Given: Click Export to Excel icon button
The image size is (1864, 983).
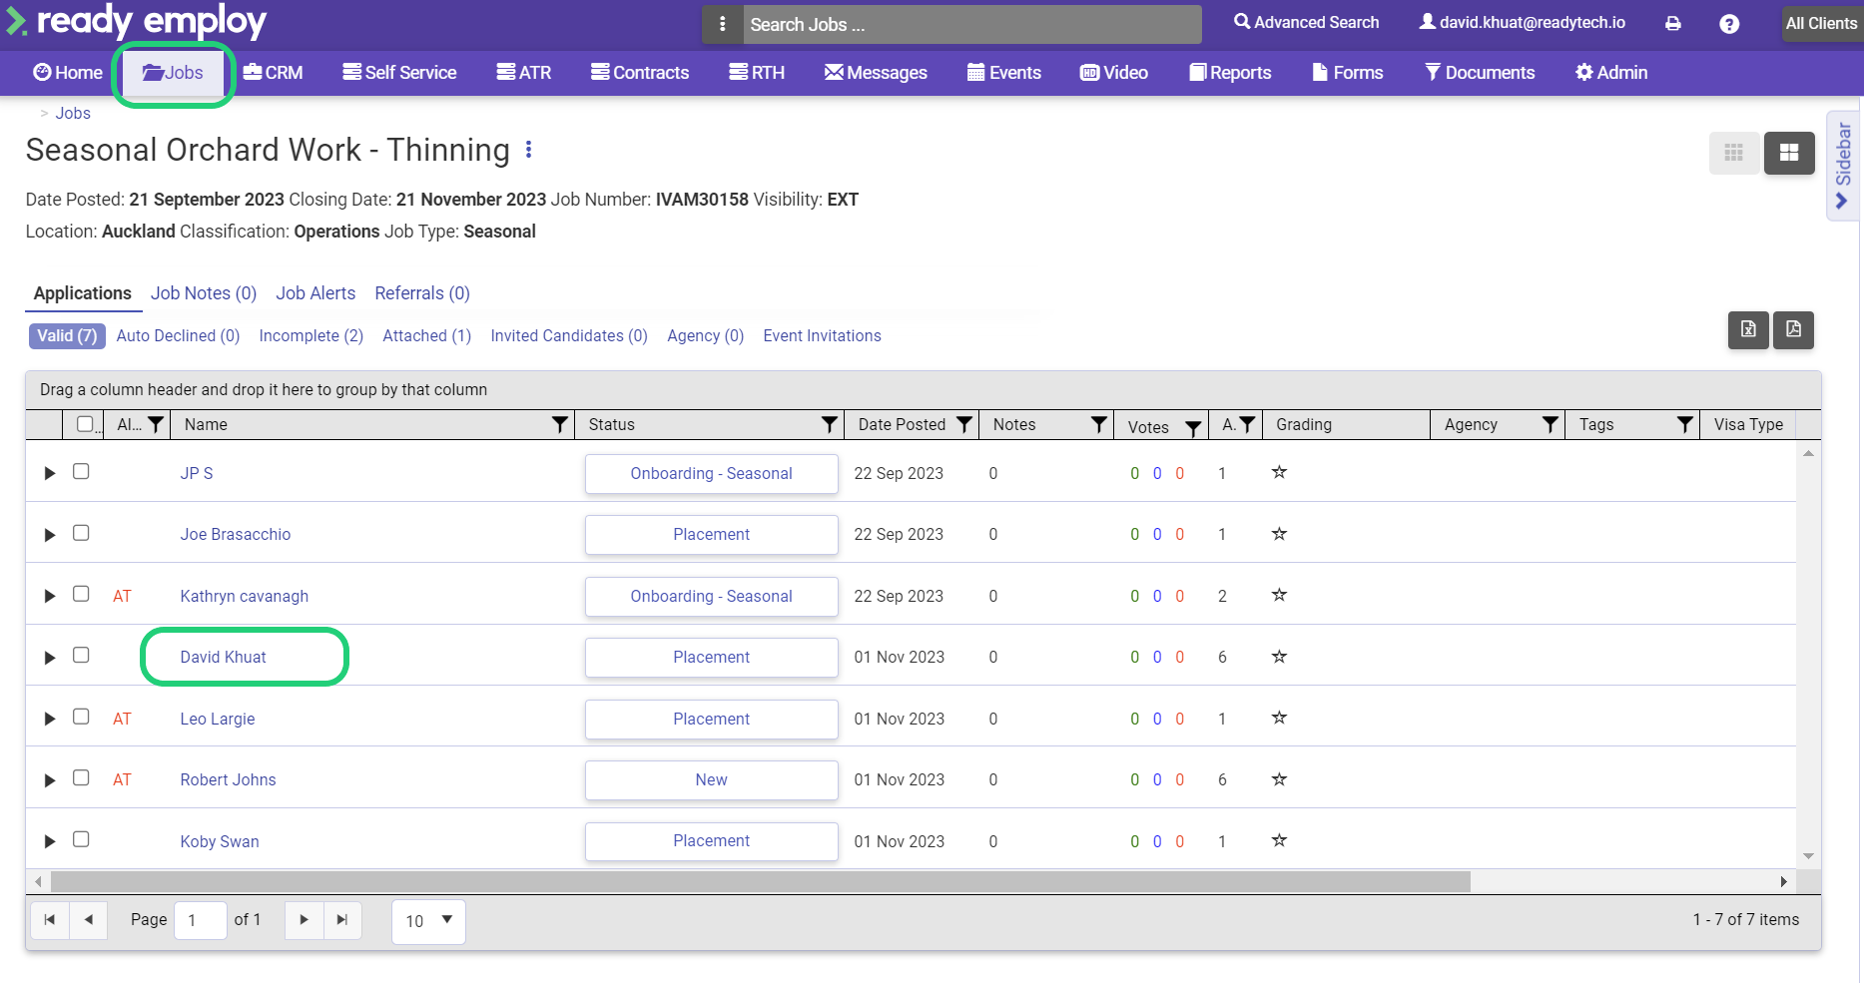Looking at the screenshot, I should click(x=1748, y=329).
